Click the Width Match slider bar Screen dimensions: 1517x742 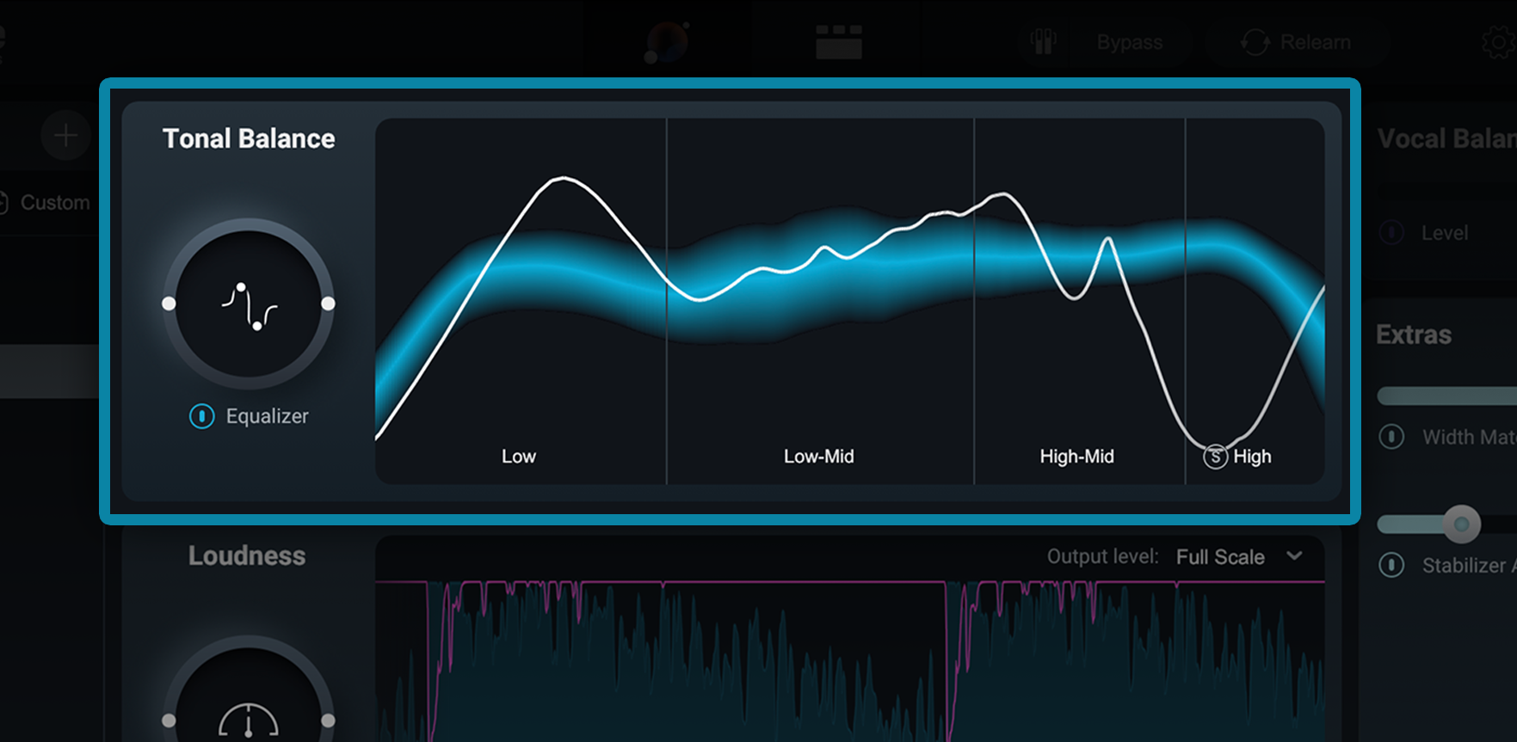(1446, 396)
